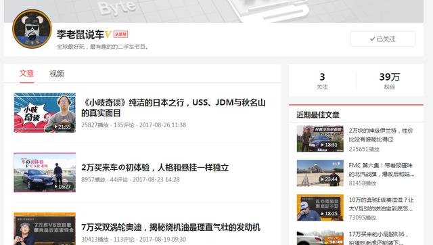
Task: Open the 小吱奇谈 video thumbnail
Action: [45, 113]
